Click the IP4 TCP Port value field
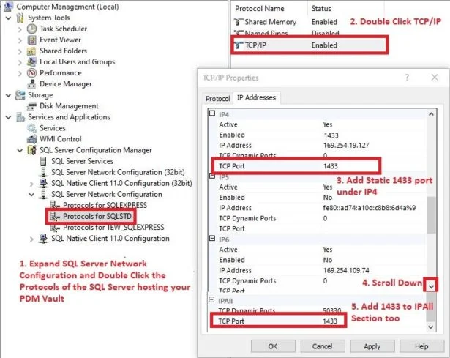 point(350,166)
